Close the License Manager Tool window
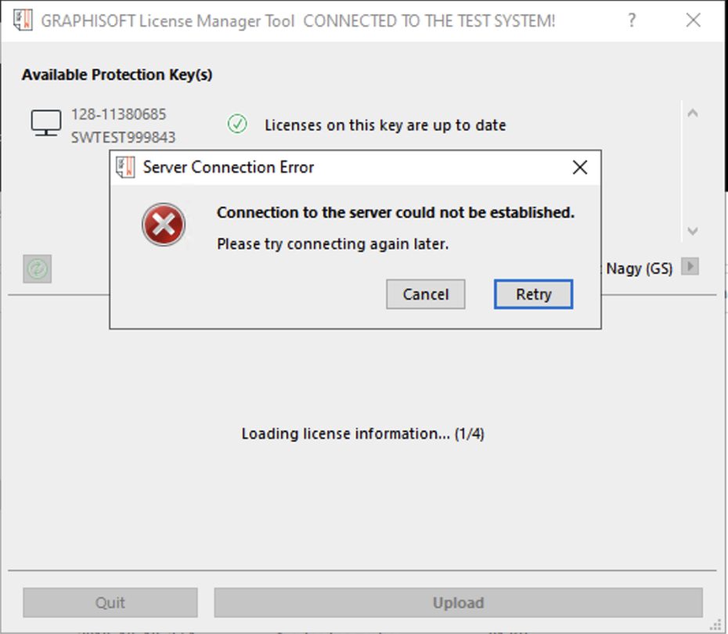Screen dimensions: 728x634 pos(694,20)
